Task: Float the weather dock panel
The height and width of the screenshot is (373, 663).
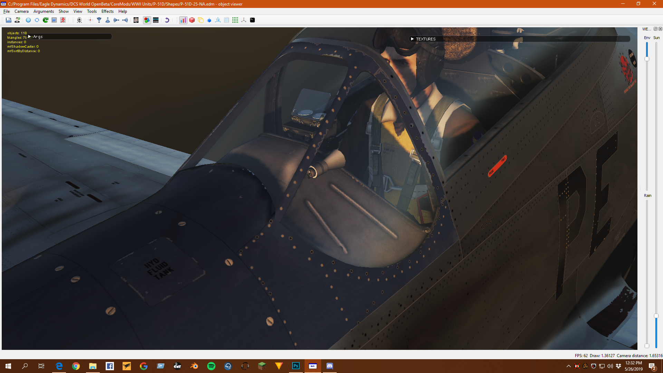Action: (655, 29)
